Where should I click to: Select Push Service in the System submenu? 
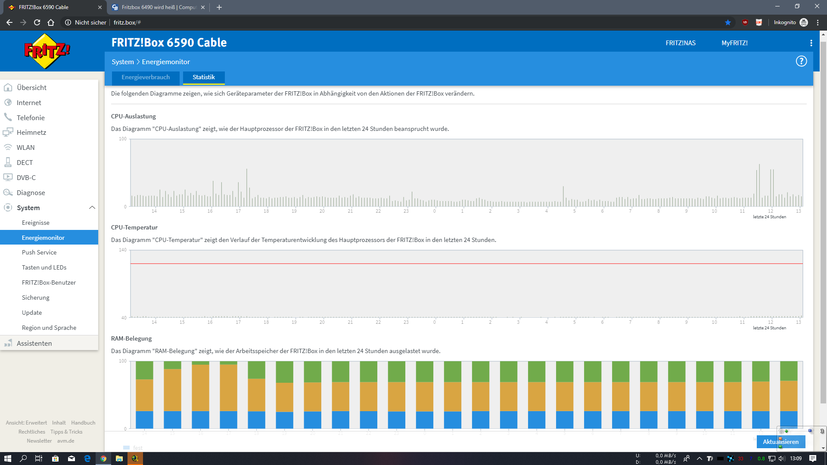39,252
